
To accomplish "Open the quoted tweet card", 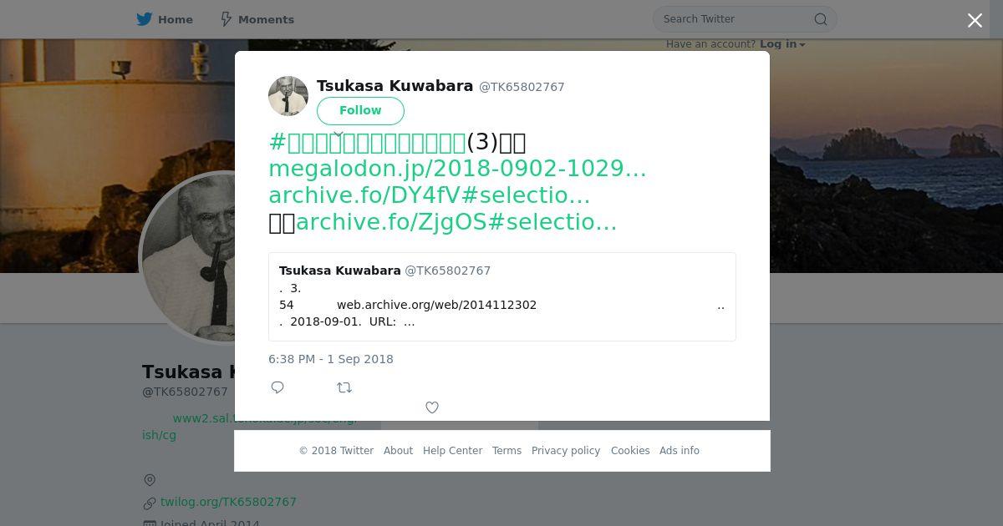I will [502, 296].
